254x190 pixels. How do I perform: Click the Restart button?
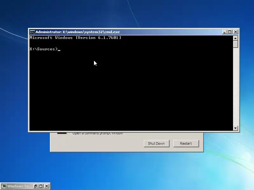pos(186,143)
